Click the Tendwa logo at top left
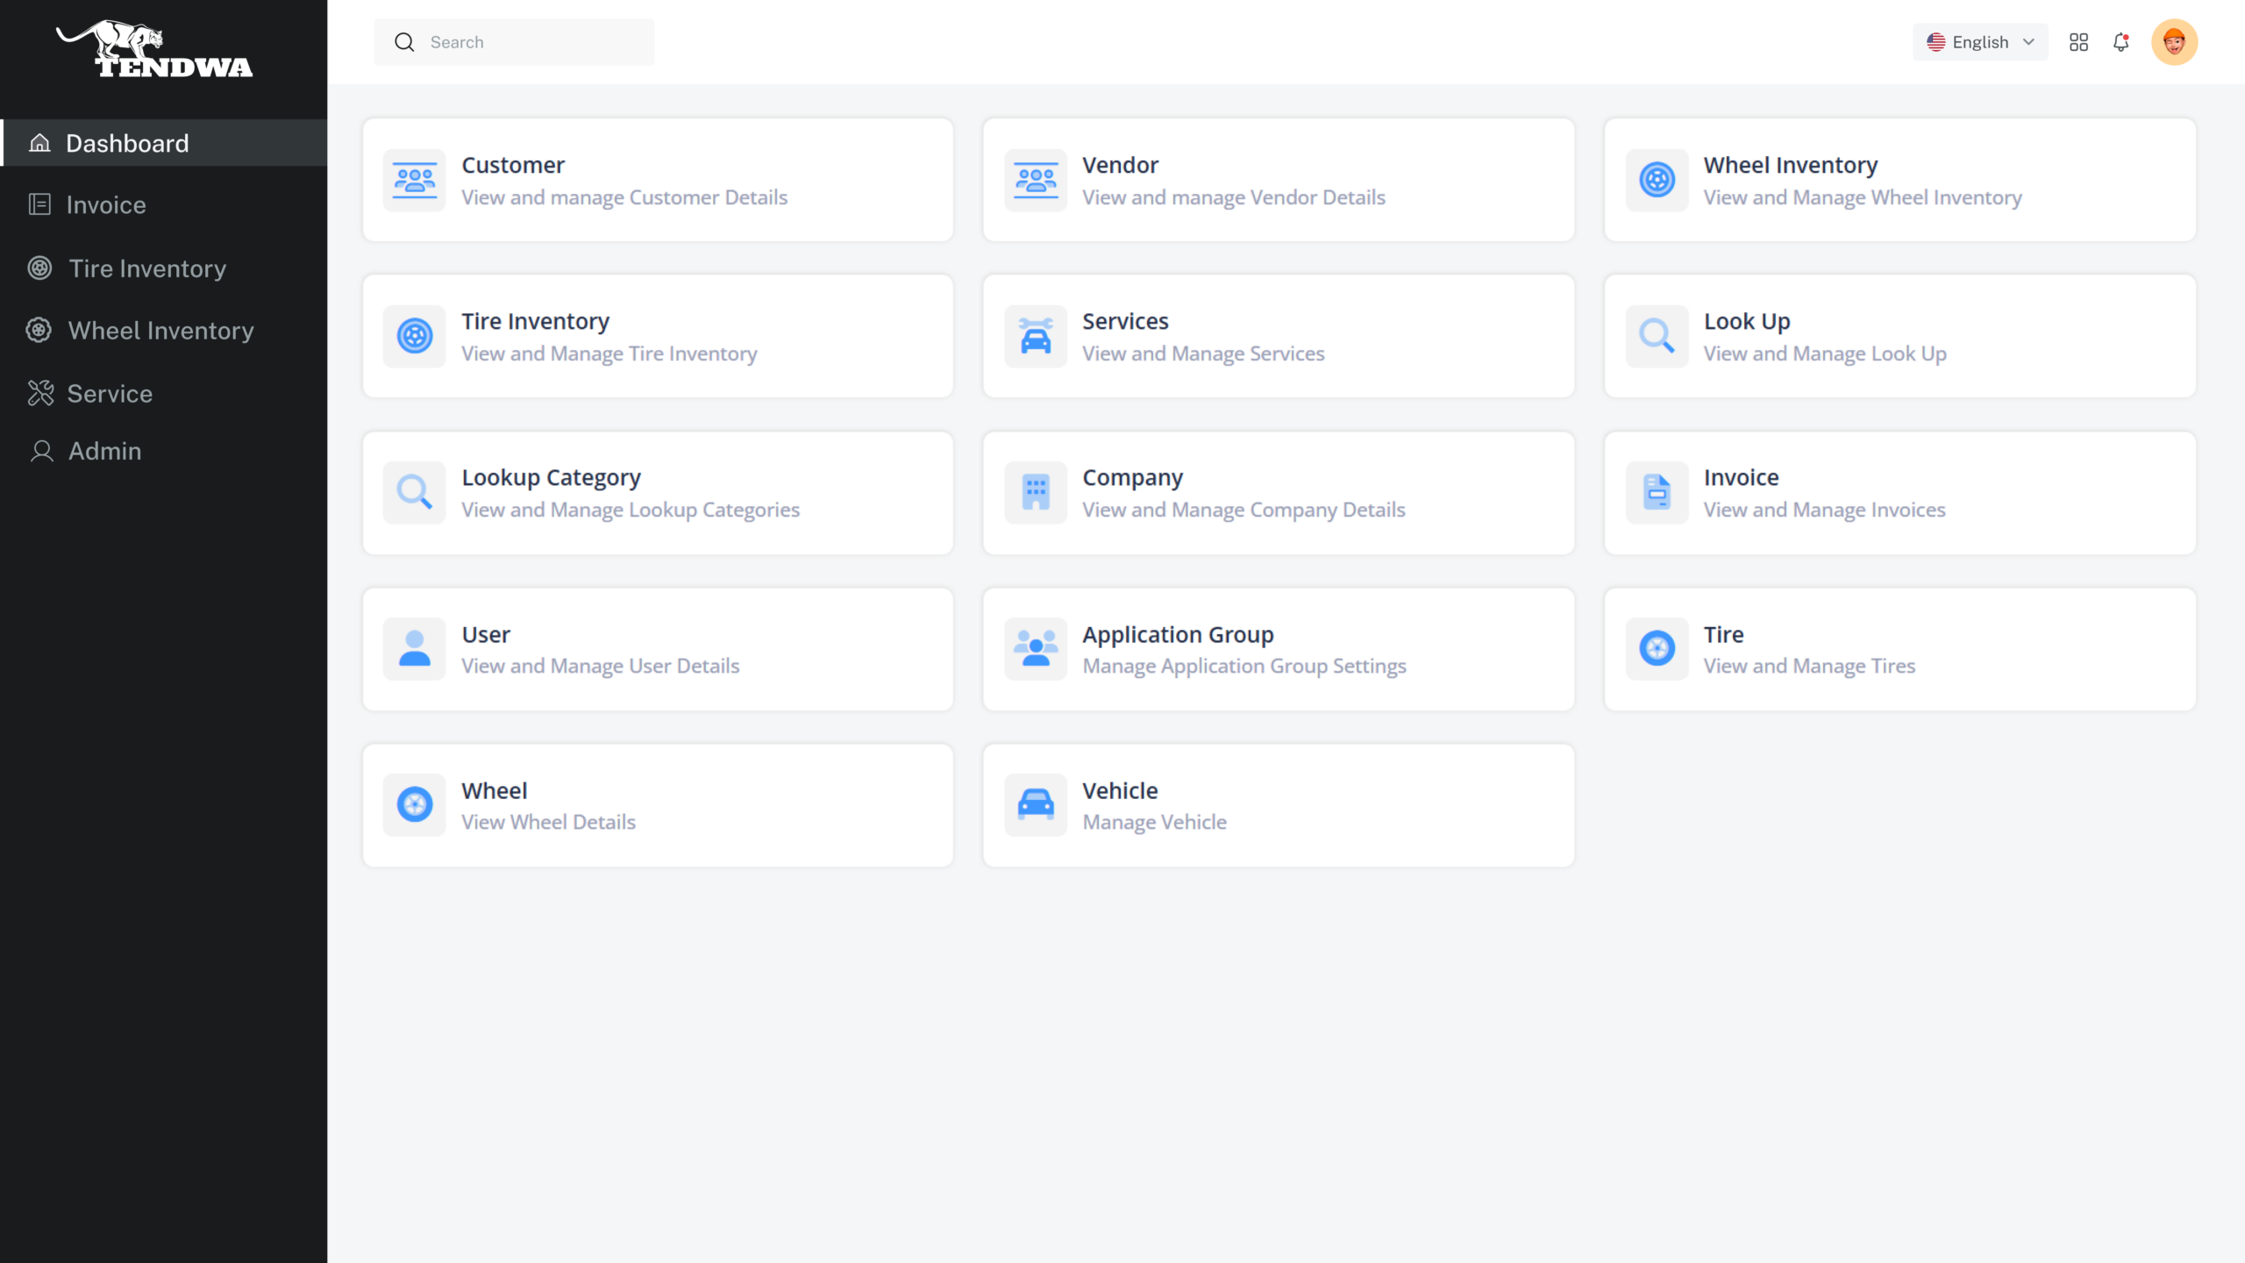This screenshot has width=2245, height=1263. coord(154,53)
